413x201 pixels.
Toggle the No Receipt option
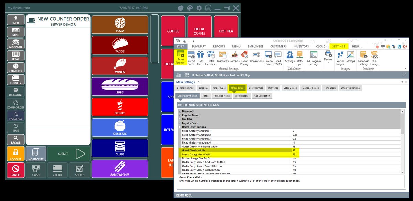point(35,154)
